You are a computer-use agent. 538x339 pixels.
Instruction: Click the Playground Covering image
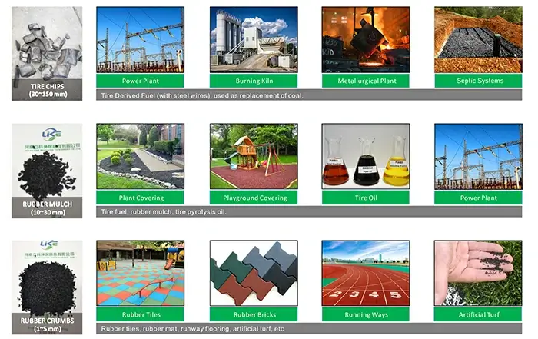point(254,157)
